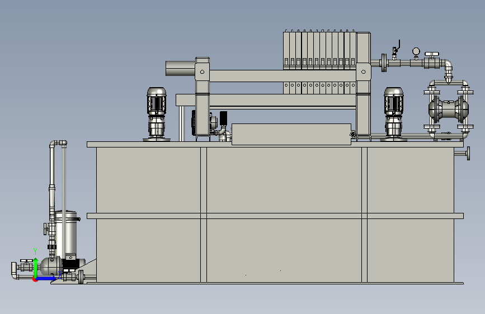Viewport: 485px width, 314px height.
Task: Select the blue Z axis arrow of triad
Action: [x=46, y=278]
